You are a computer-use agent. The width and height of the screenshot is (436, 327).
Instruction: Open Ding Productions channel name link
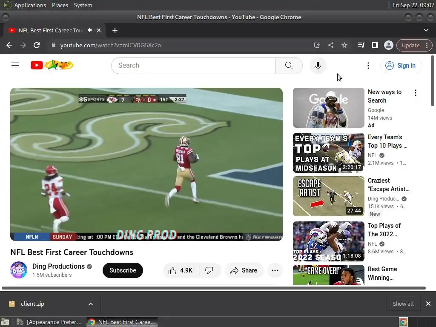click(x=58, y=267)
